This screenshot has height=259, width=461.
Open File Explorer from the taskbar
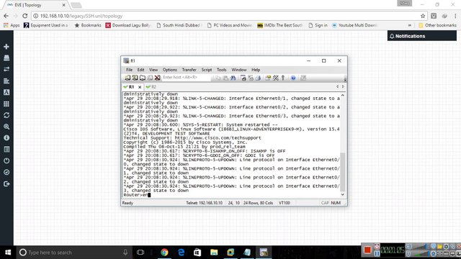pos(214,253)
